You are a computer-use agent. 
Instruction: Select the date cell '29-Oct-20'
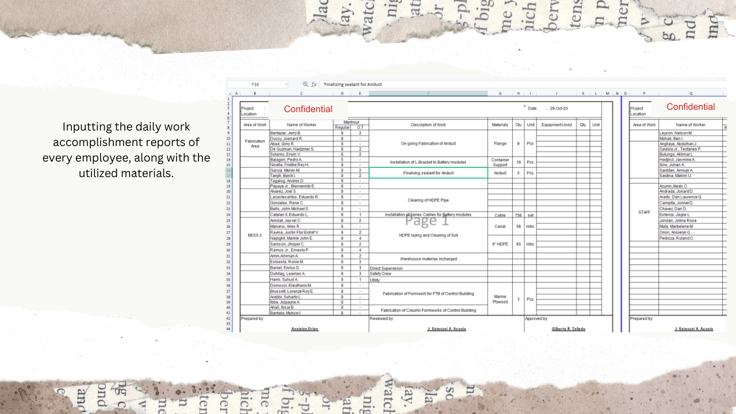coord(559,108)
